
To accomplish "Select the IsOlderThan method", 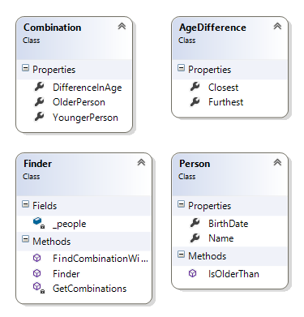I will 233,274.
